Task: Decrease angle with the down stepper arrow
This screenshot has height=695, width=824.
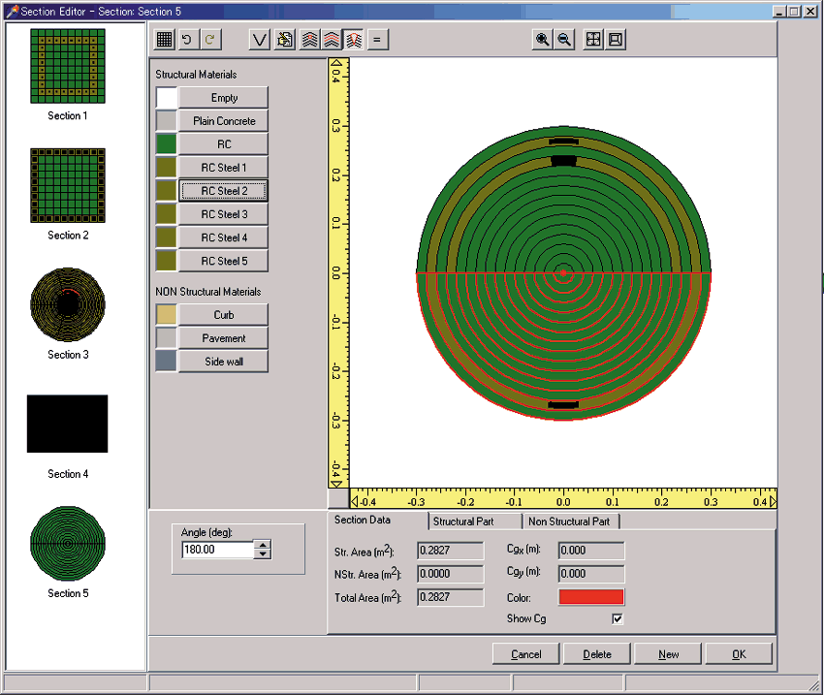Action: [x=263, y=554]
